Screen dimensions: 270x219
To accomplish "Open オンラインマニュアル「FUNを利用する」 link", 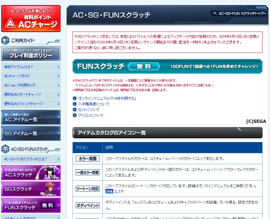I will [107, 98].
